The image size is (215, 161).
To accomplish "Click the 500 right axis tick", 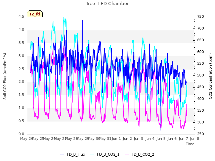I will point(201,75).
